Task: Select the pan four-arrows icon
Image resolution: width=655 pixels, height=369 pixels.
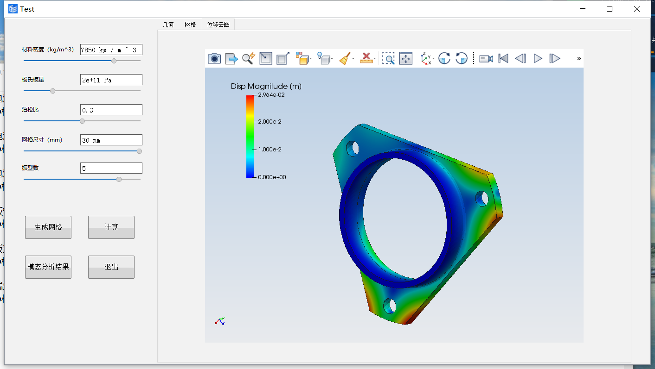Action: coord(406,58)
